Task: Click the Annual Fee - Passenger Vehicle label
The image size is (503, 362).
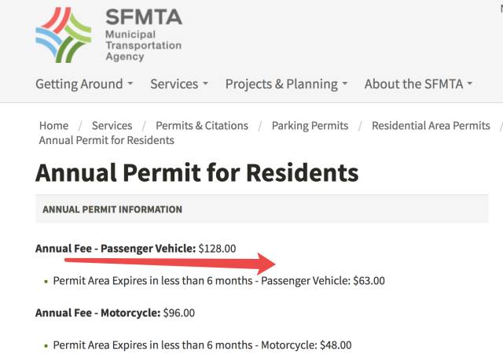Action: tap(115, 249)
